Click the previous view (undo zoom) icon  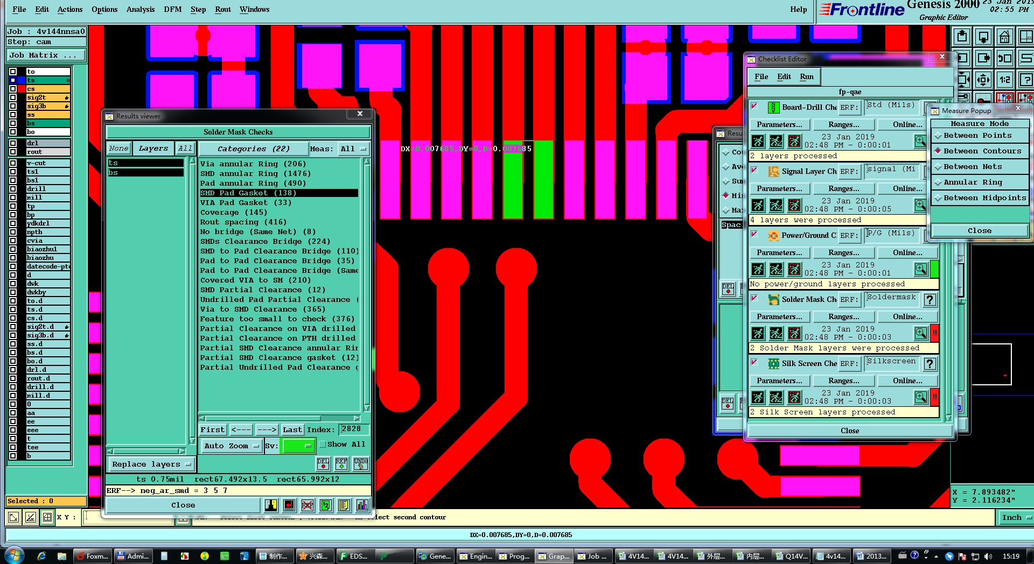pos(1005,58)
